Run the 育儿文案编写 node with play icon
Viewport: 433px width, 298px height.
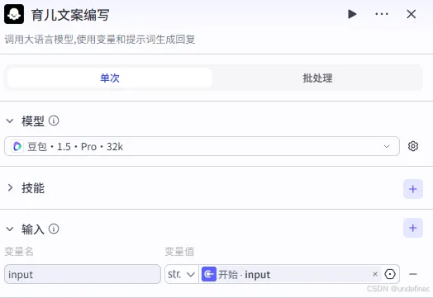pos(352,14)
